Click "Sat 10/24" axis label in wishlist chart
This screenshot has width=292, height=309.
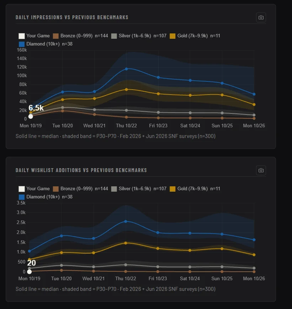pyautogui.click(x=190, y=279)
